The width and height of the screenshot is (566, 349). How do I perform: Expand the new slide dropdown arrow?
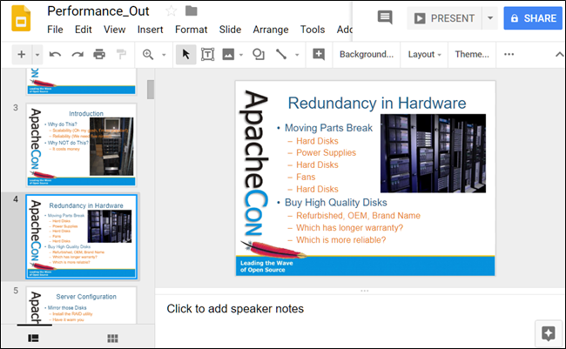pos(37,54)
